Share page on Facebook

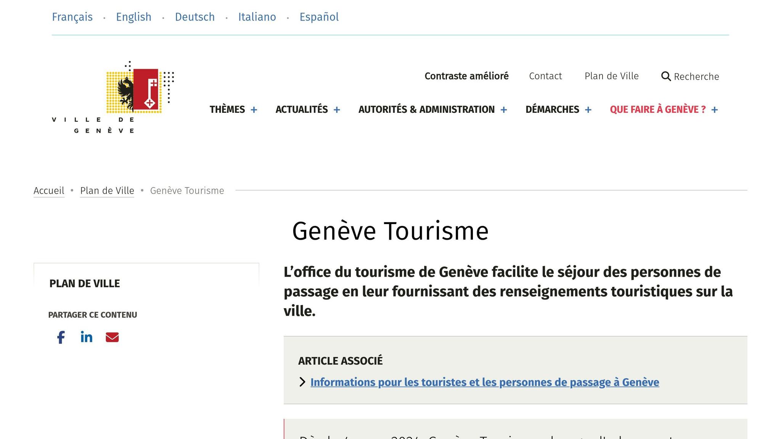tap(61, 337)
